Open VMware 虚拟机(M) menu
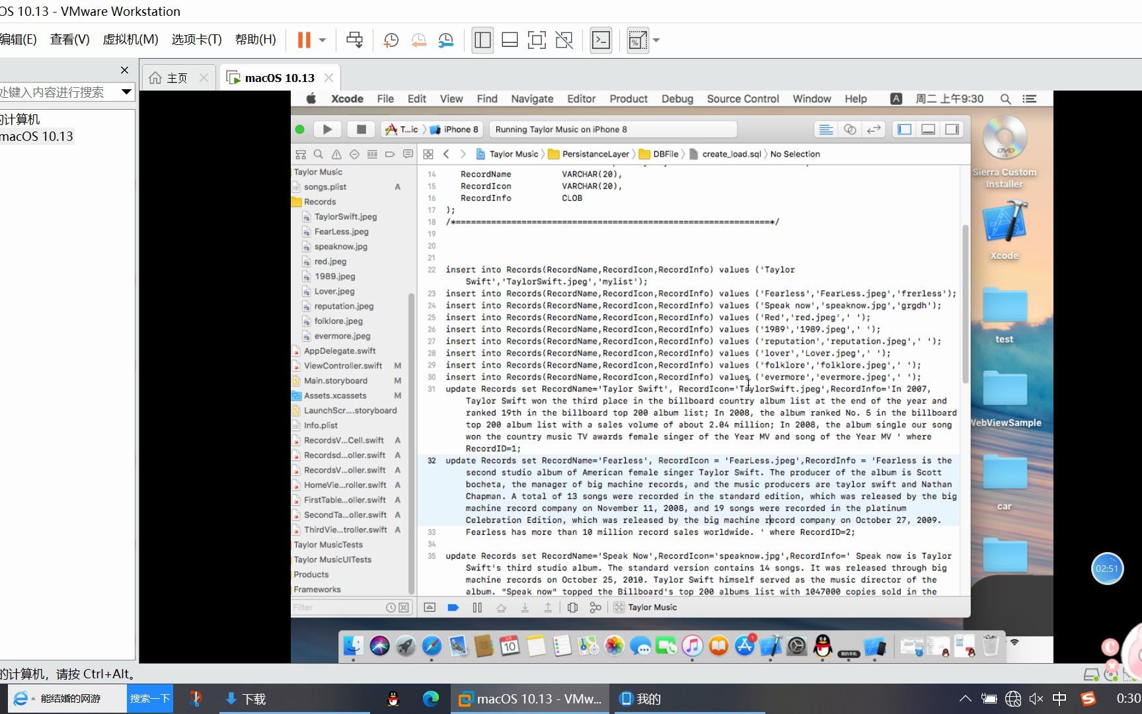1142x714 pixels. click(130, 40)
